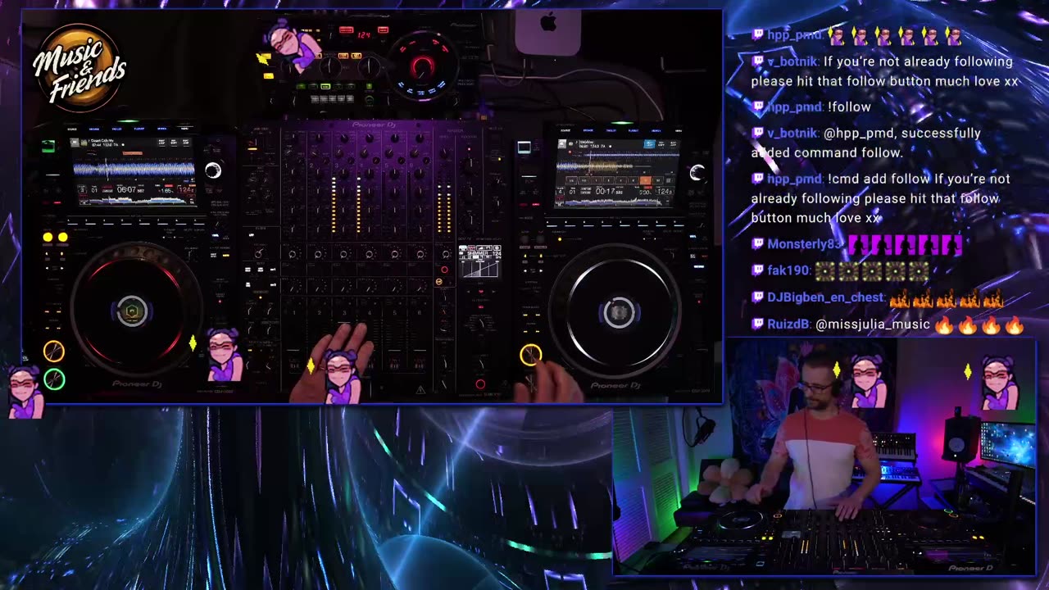Click the SD/link icon left of right deck screen

(524, 147)
